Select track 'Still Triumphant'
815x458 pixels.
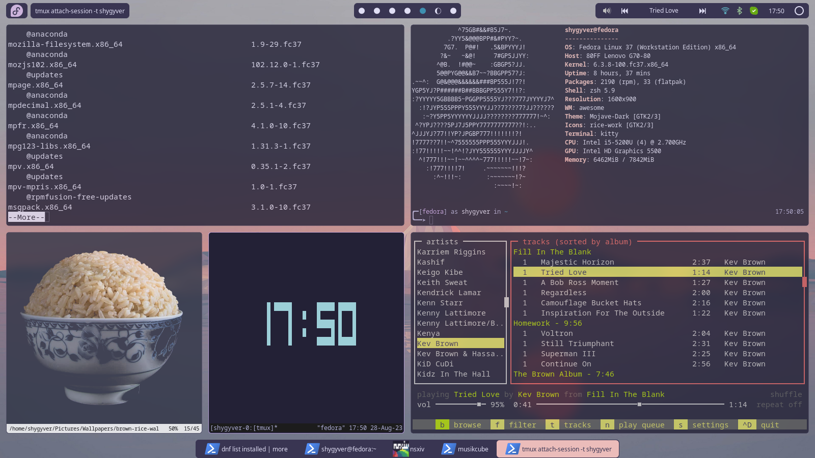pyautogui.click(x=658, y=343)
